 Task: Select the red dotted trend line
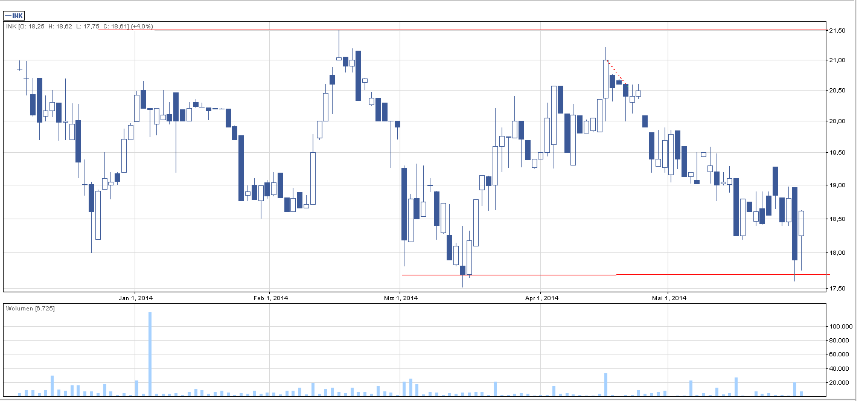pyautogui.click(x=617, y=72)
